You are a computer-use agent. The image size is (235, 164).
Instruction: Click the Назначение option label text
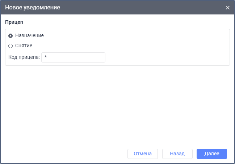coord(29,36)
